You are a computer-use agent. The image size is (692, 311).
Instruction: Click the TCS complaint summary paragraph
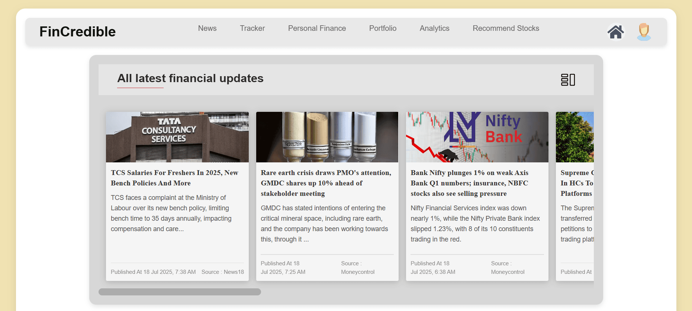pyautogui.click(x=171, y=213)
